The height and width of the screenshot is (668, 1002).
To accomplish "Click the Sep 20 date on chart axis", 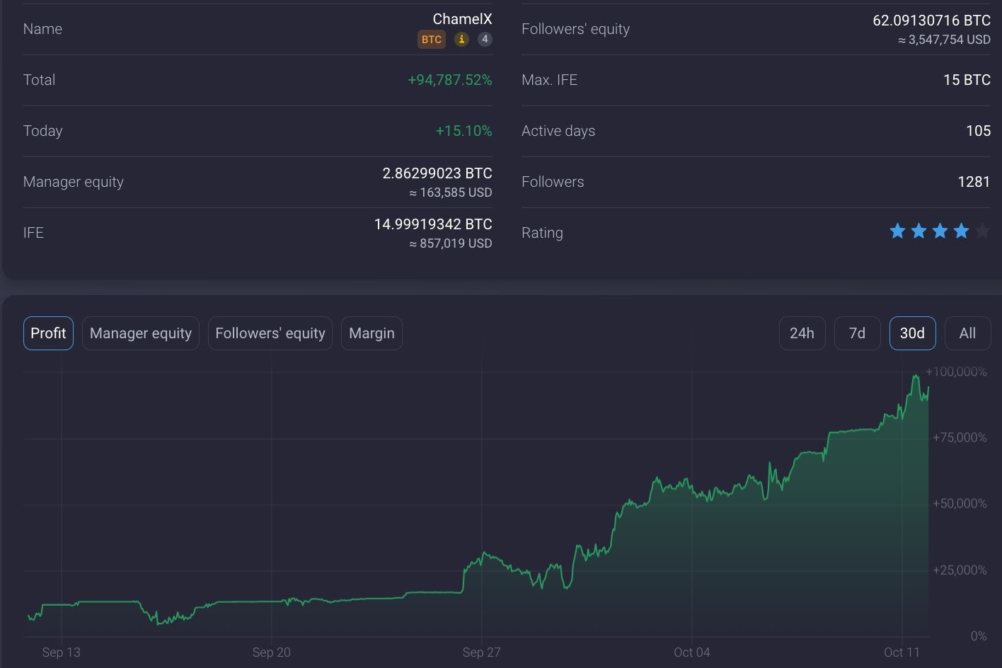I will click(x=271, y=652).
